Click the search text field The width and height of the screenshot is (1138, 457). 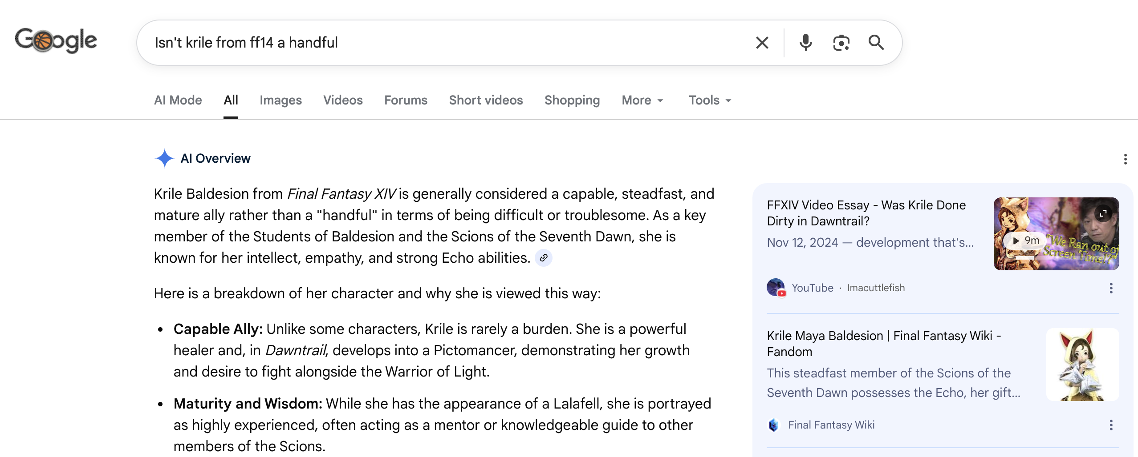pos(445,43)
